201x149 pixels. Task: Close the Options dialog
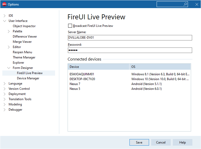coord(197,4)
